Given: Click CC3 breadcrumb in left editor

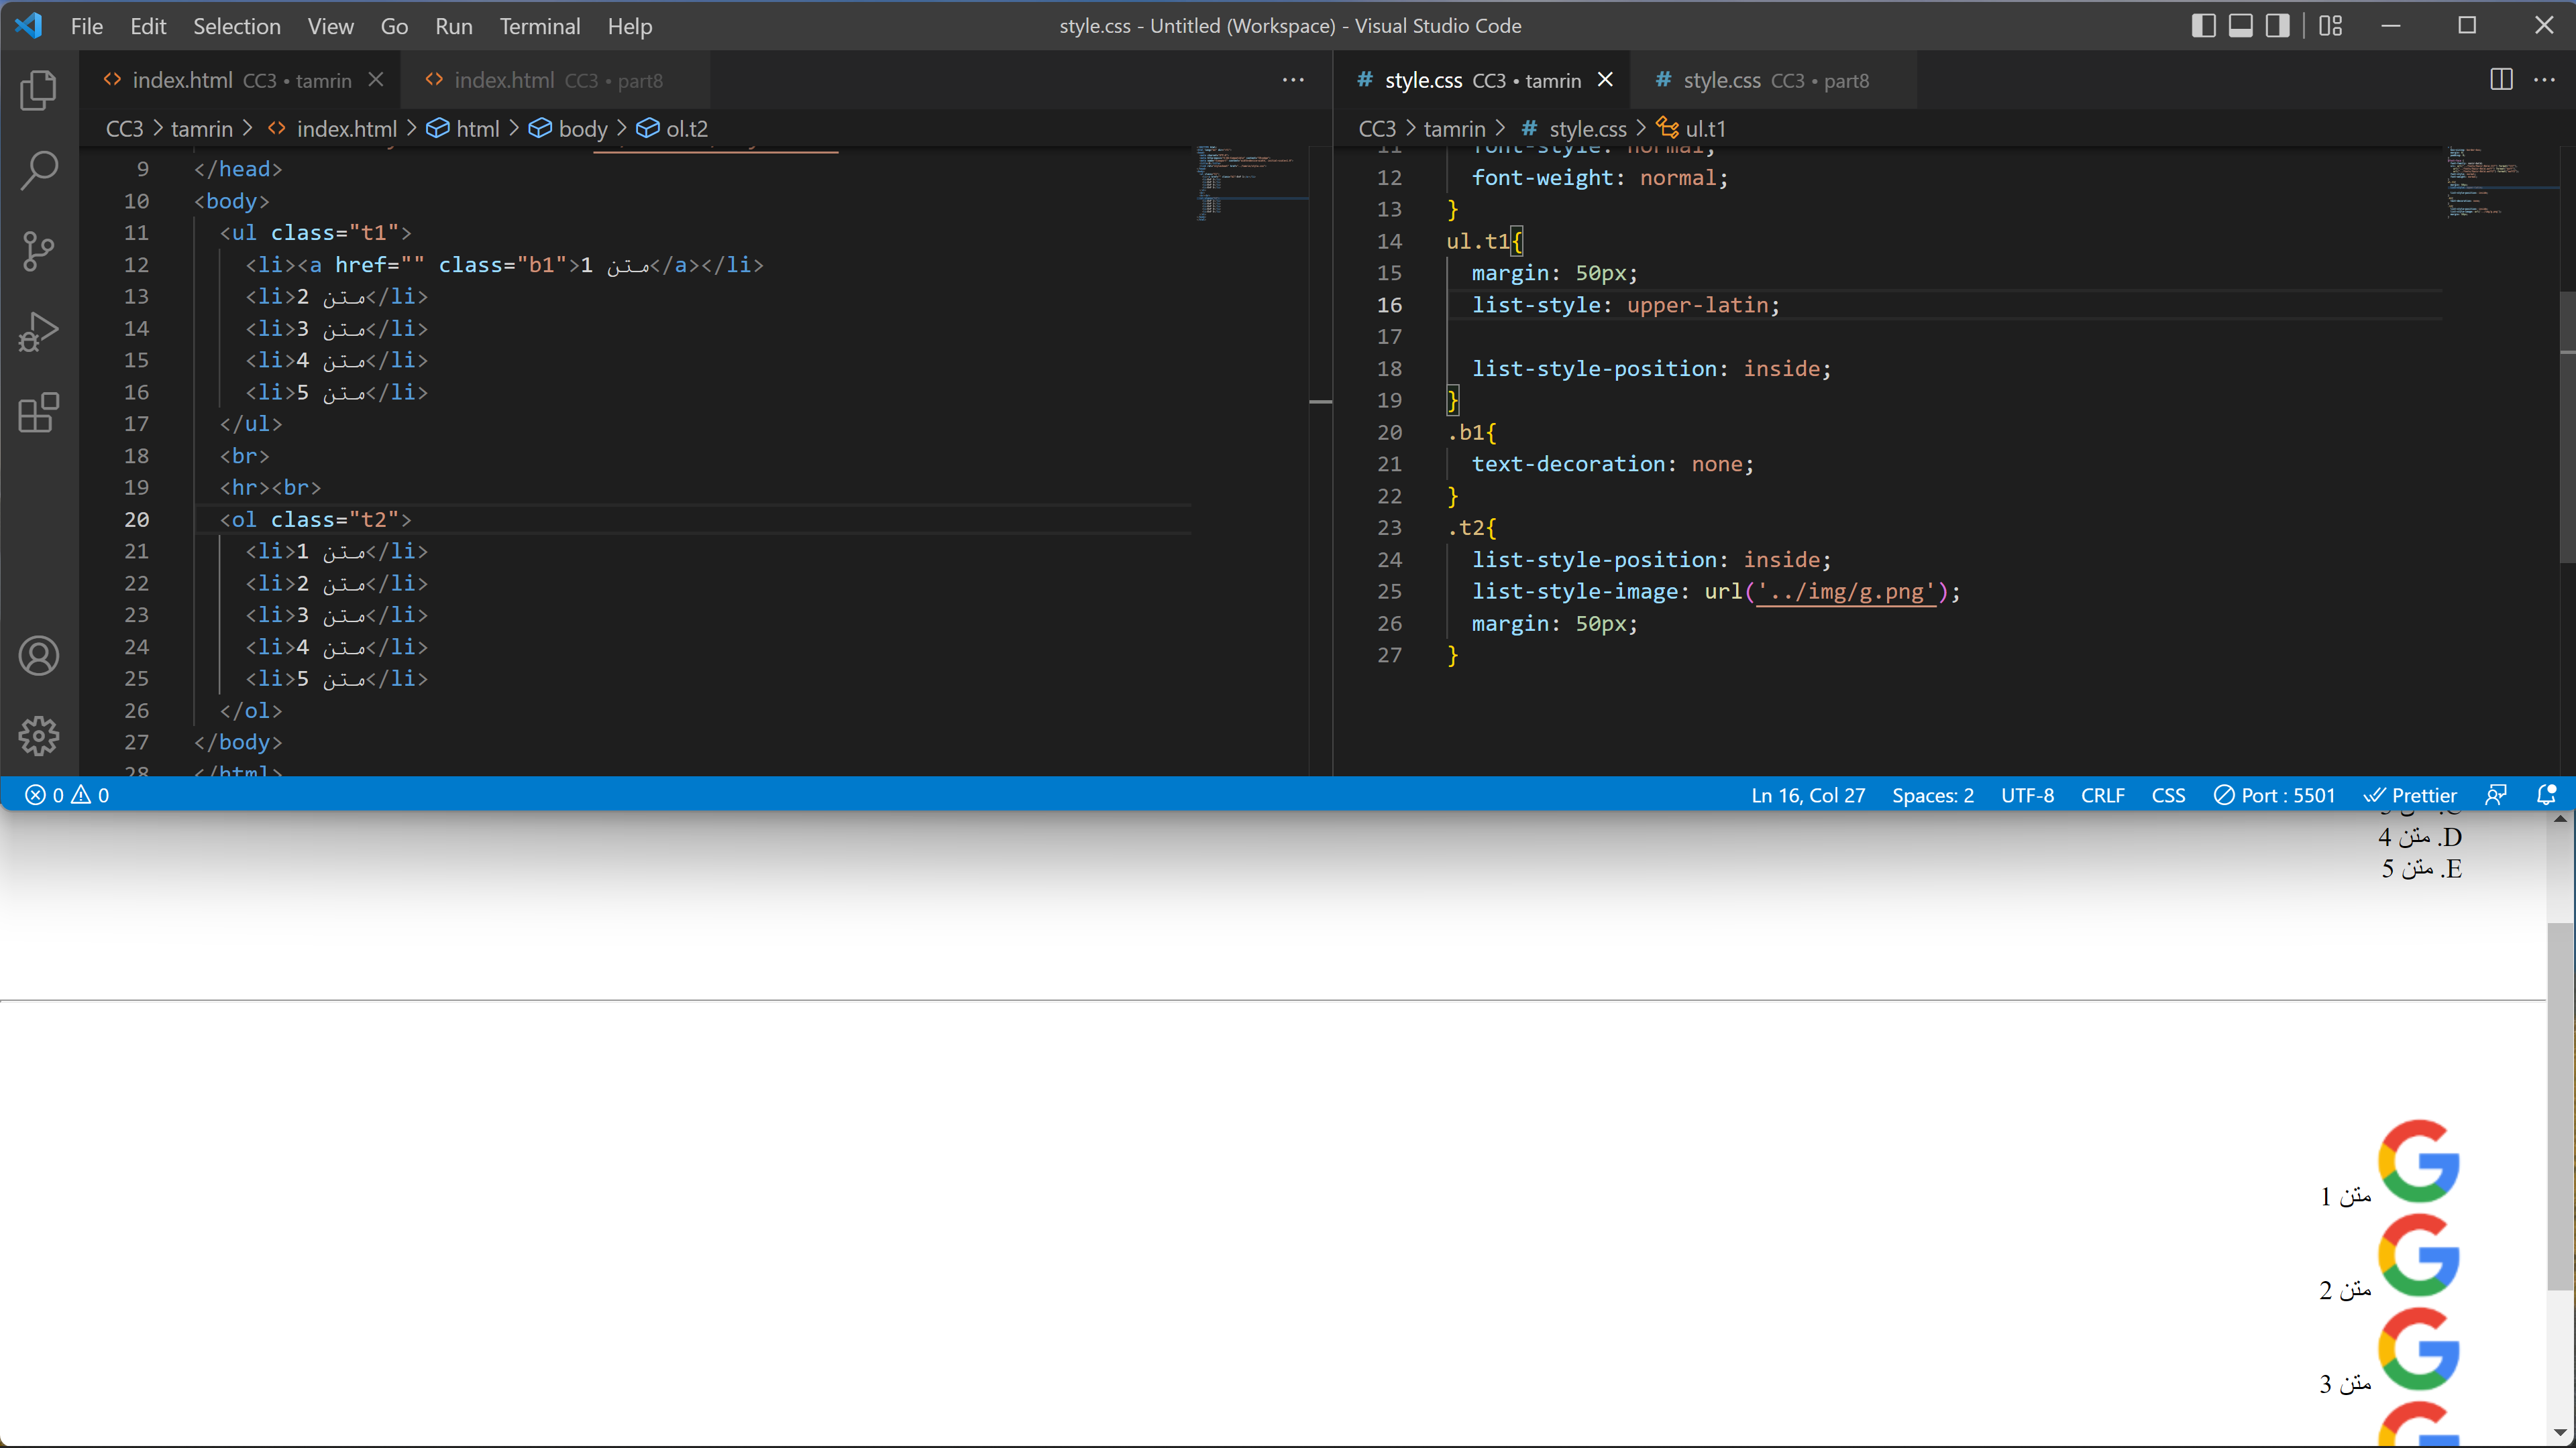Looking at the screenshot, I should [x=125, y=129].
